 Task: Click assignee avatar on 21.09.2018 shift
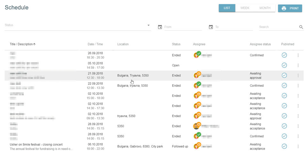[197, 76]
